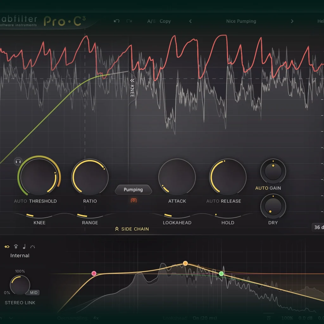Click the Dry mix knob
Viewport: 324px width, 324px height.
pos(273,206)
